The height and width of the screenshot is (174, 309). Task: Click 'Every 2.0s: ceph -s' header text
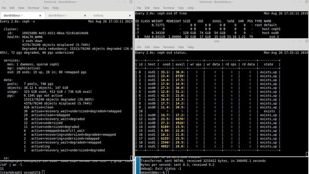point(17,21)
